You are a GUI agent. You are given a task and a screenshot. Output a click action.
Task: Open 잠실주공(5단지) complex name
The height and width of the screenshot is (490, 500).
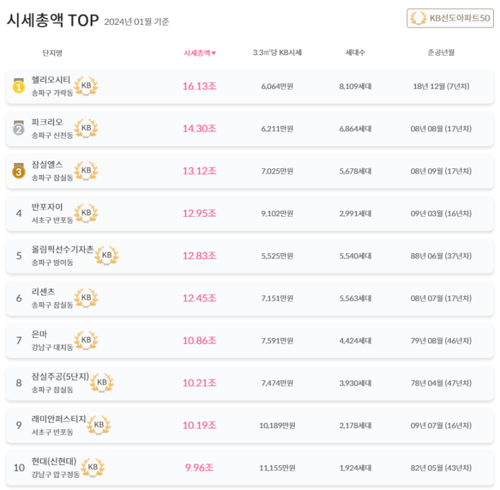pos(60,377)
